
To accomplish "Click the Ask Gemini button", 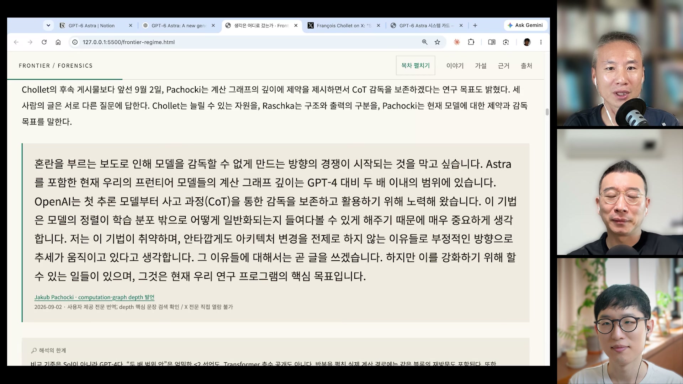I will (x=525, y=25).
